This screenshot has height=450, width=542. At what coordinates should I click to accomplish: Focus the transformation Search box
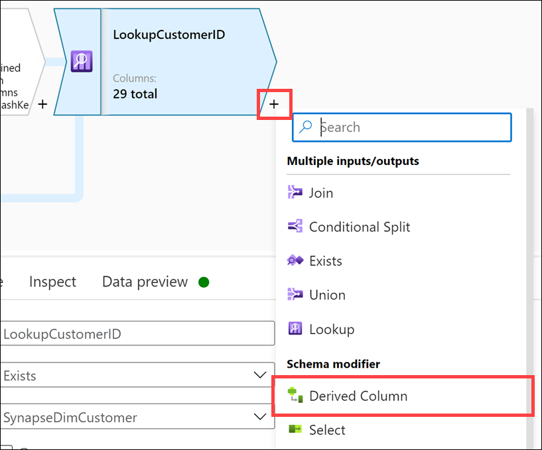click(x=401, y=127)
